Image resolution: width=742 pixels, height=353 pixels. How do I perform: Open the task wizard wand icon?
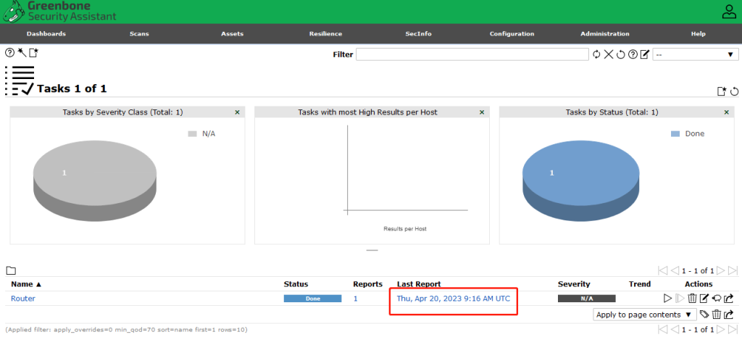(22, 53)
